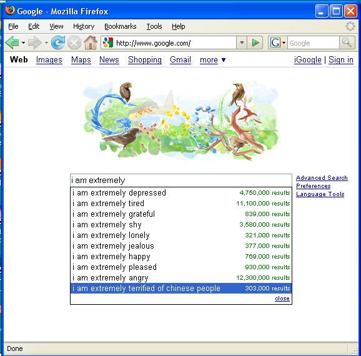Expand the address bar URL dropdown
361x356 pixels.
(242, 42)
